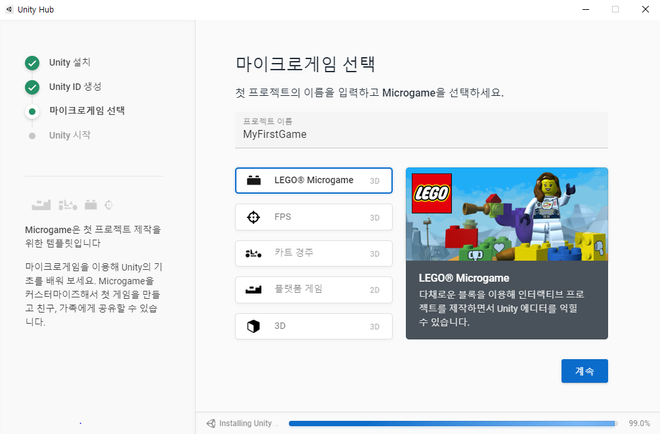The width and height of the screenshot is (660, 434).
Task: Click the gray platformer icon in sidebar
Action: click(x=41, y=205)
